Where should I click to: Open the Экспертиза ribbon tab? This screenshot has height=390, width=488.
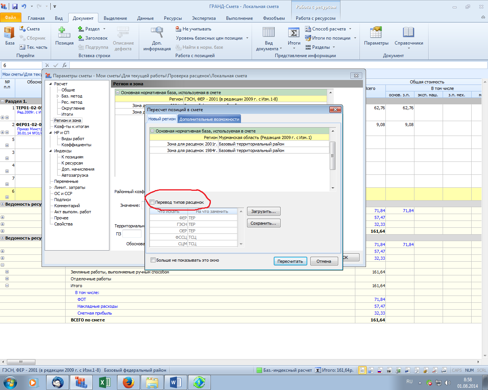pos(204,18)
